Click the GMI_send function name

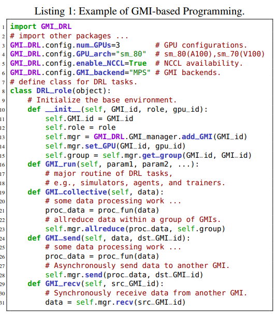point(63,238)
